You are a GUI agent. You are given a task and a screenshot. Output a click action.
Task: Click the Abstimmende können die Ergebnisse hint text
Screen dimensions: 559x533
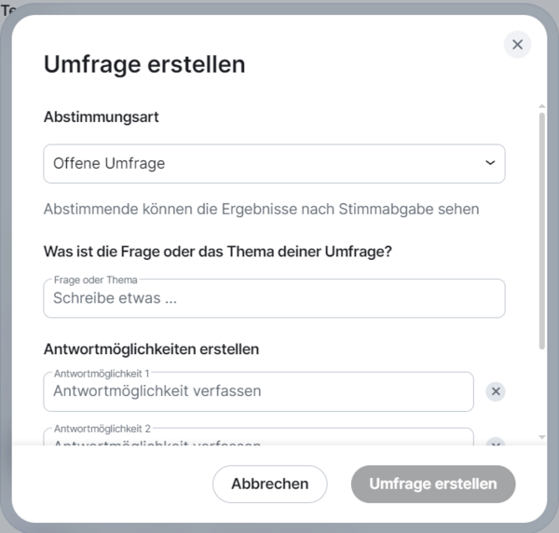coord(261,209)
